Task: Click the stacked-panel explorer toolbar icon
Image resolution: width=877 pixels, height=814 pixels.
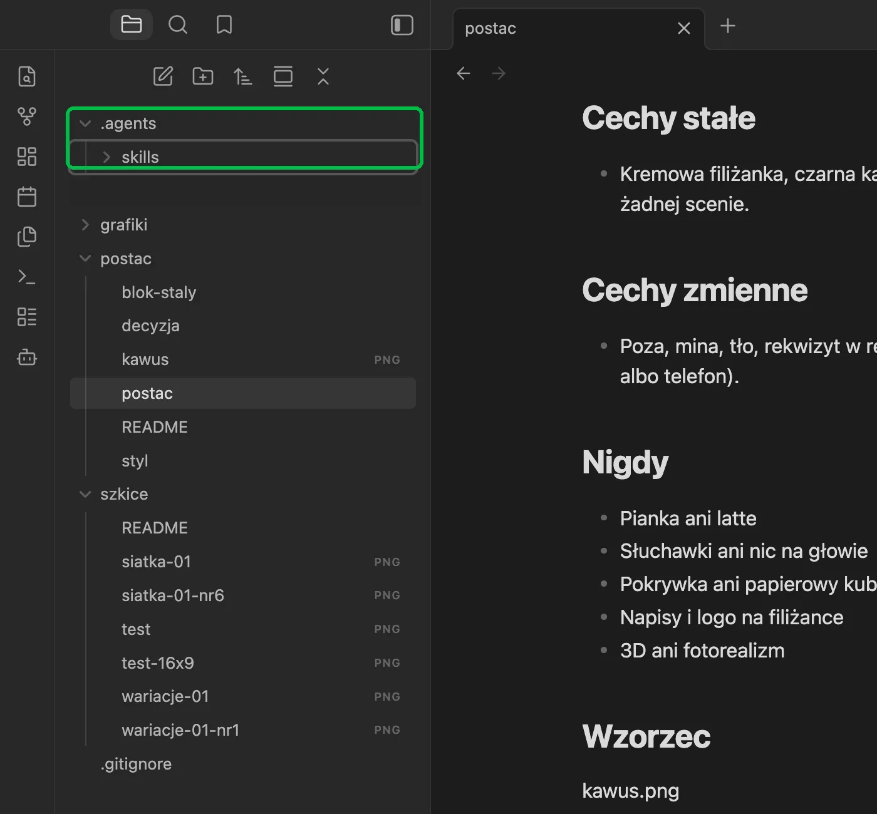Action: pyautogui.click(x=283, y=76)
